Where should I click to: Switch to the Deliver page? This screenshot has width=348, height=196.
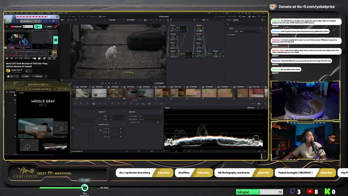click(x=201, y=151)
